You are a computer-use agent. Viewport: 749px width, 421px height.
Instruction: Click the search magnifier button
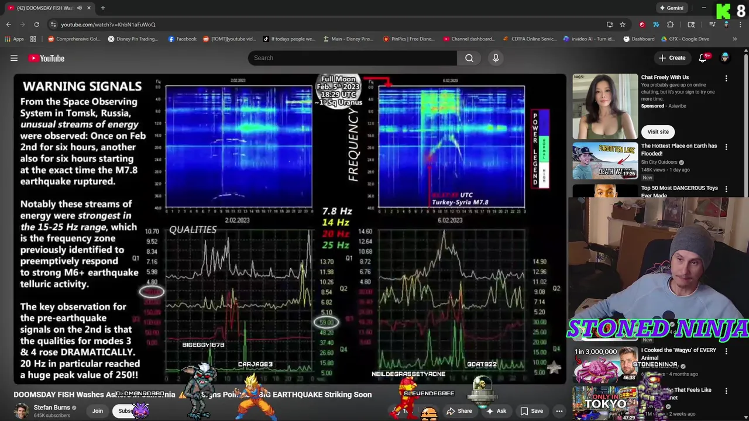click(469, 58)
